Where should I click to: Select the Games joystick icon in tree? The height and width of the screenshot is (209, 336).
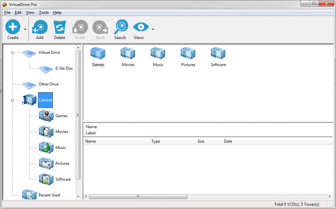46,116
